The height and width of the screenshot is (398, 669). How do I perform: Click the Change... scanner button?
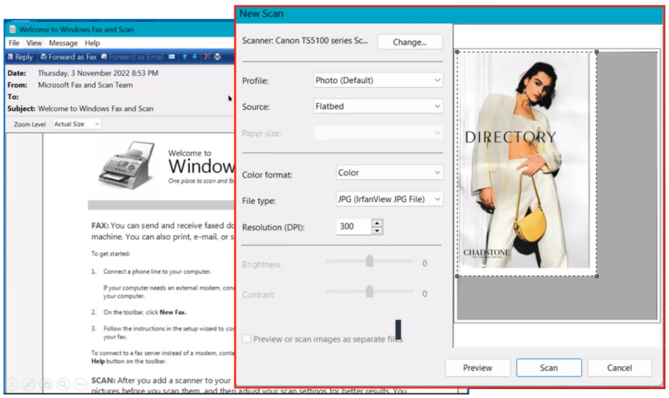410,42
